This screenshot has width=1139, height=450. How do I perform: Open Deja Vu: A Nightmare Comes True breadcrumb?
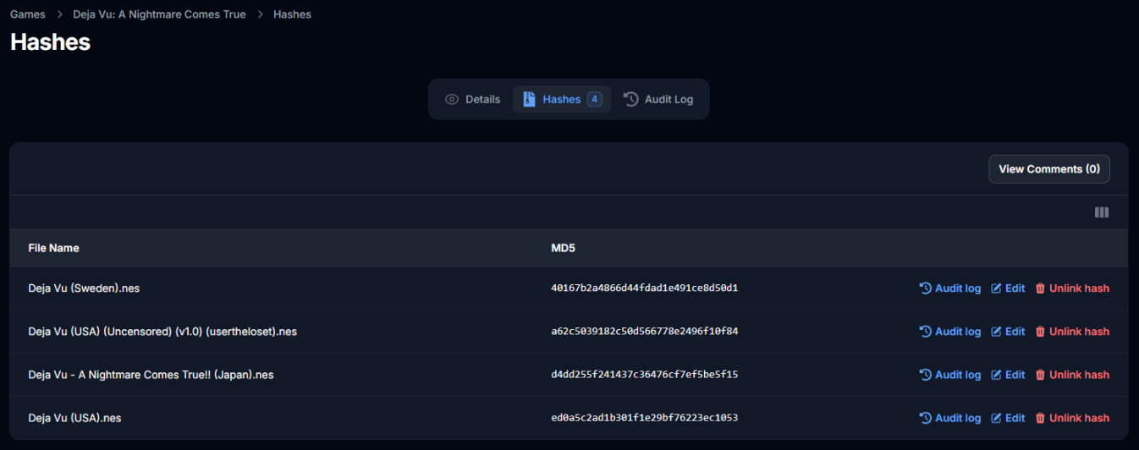(x=159, y=14)
